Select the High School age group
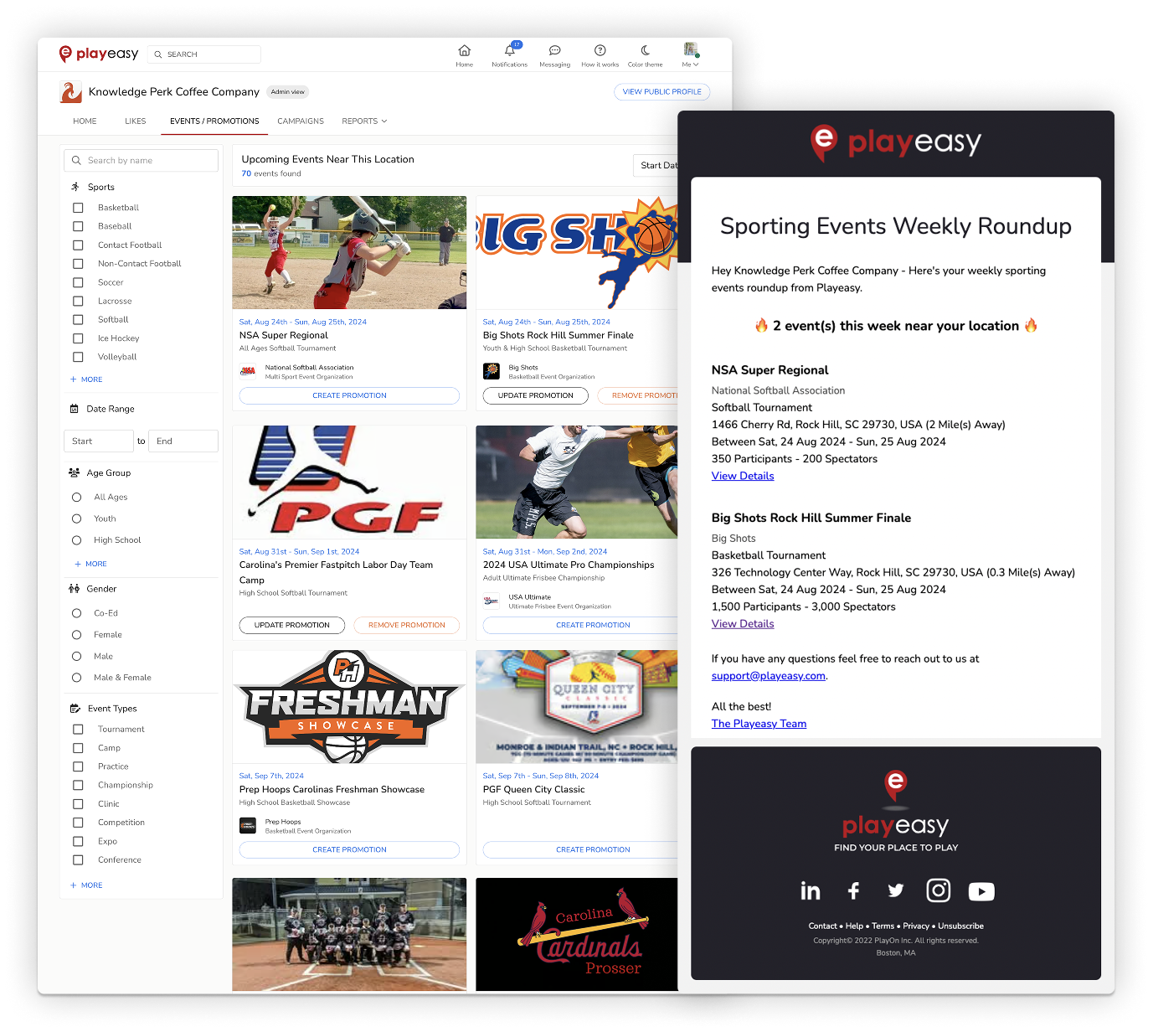Viewport: 1153px width, 1032px height. tap(77, 540)
